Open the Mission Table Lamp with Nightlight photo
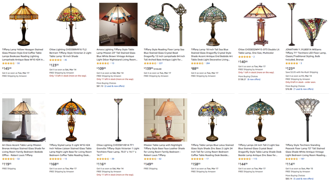332x183 pixels. pos(166,120)
